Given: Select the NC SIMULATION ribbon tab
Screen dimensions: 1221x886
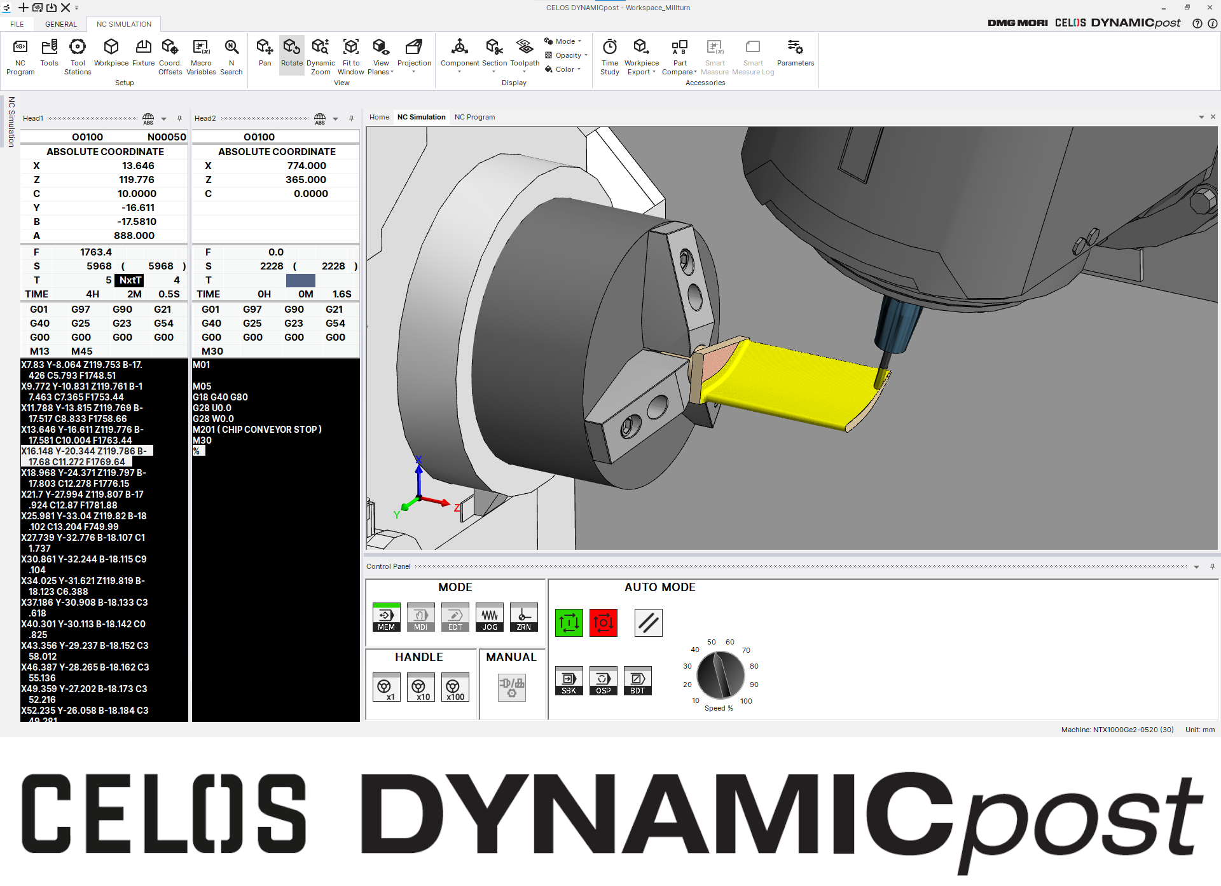Looking at the screenshot, I should coord(124,24).
